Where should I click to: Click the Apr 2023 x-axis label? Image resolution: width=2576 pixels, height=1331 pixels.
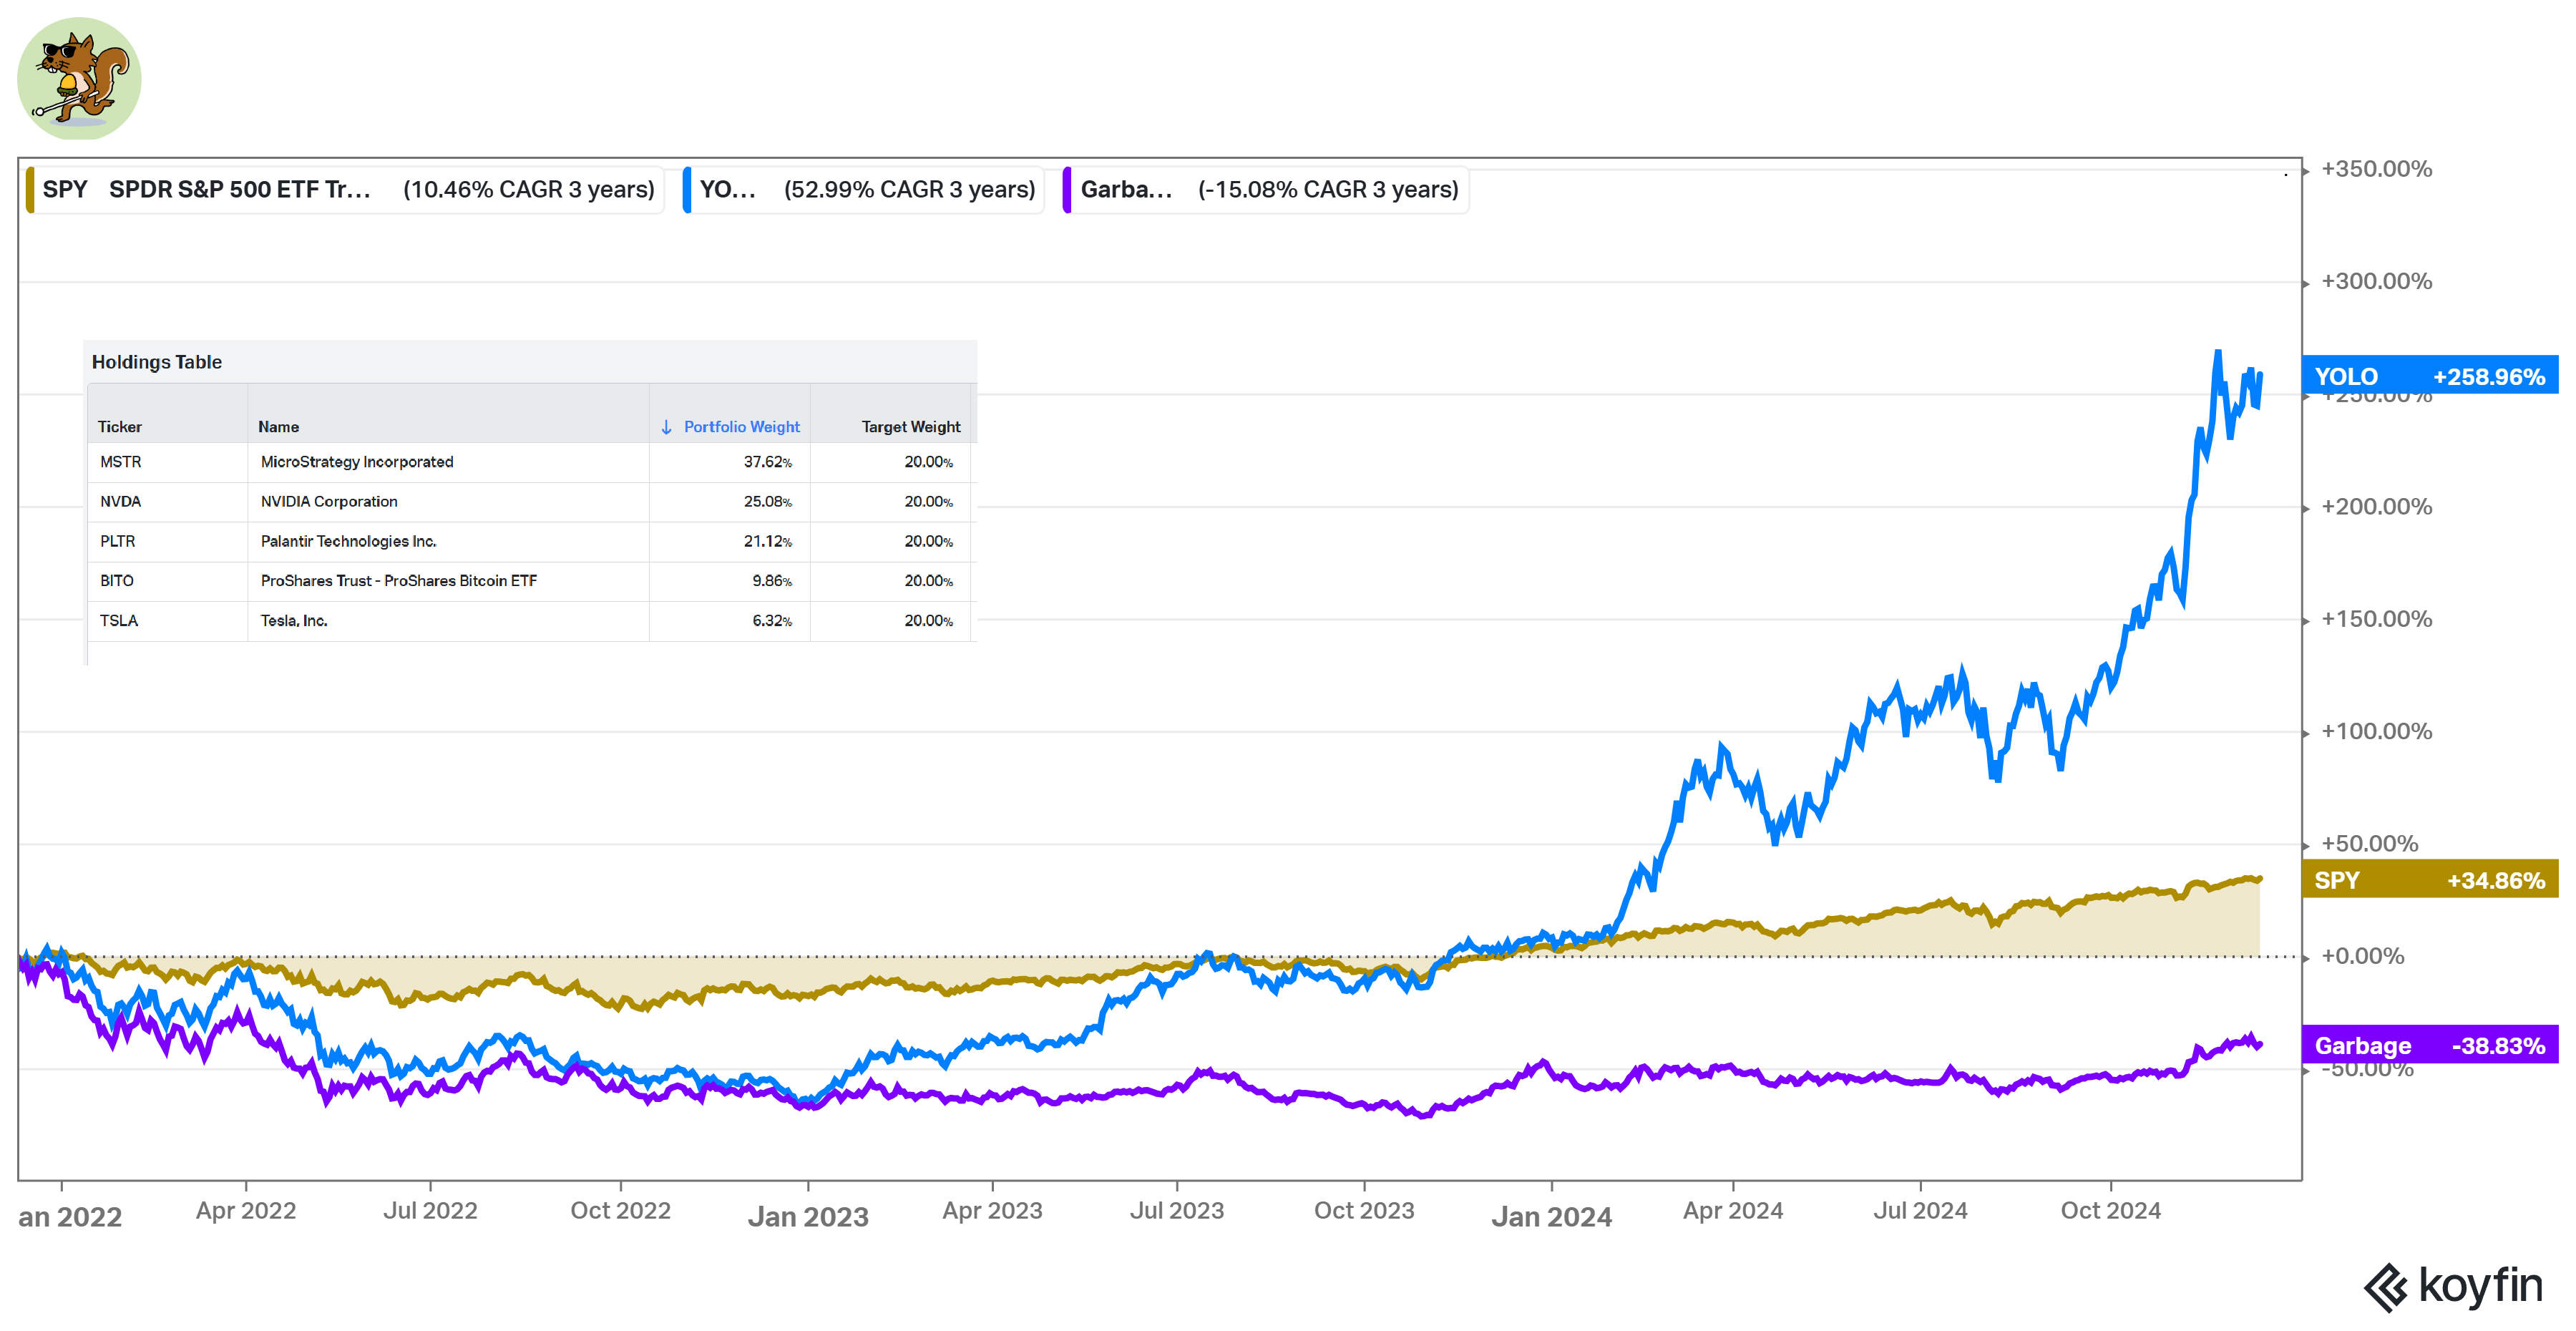point(992,1211)
